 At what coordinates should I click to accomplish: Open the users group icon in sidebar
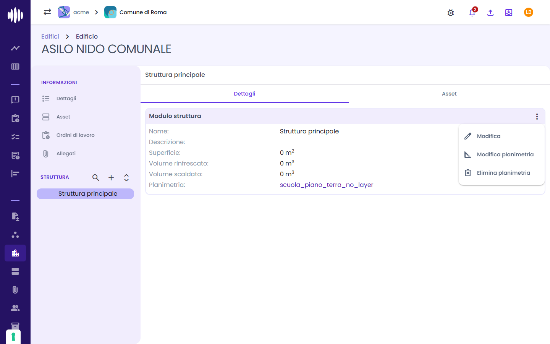pyautogui.click(x=15, y=308)
